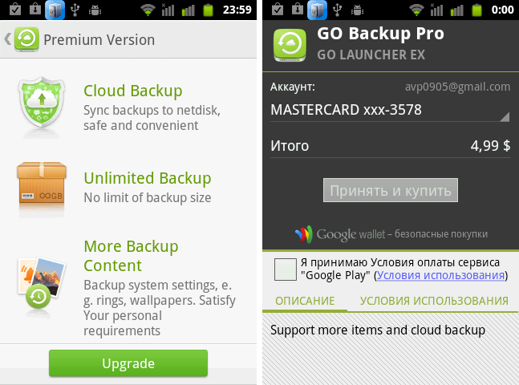The image size is (519, 385).
Task: Tap the battery icon in right status bar
Action: point(478,10)
